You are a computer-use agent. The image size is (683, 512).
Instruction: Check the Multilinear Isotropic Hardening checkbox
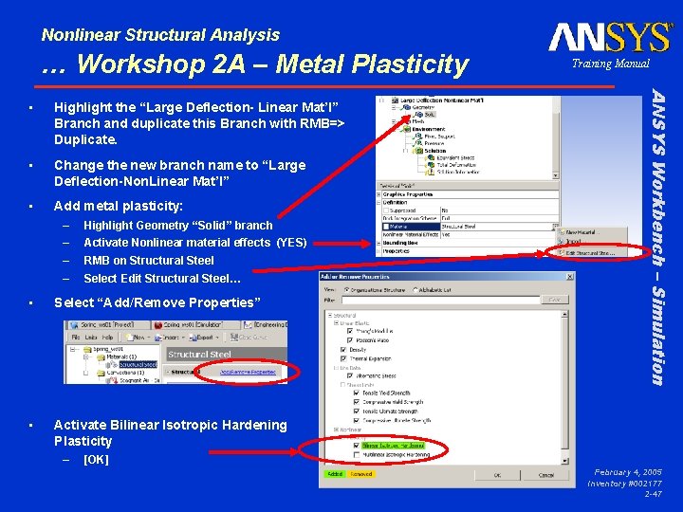(357, 454)
